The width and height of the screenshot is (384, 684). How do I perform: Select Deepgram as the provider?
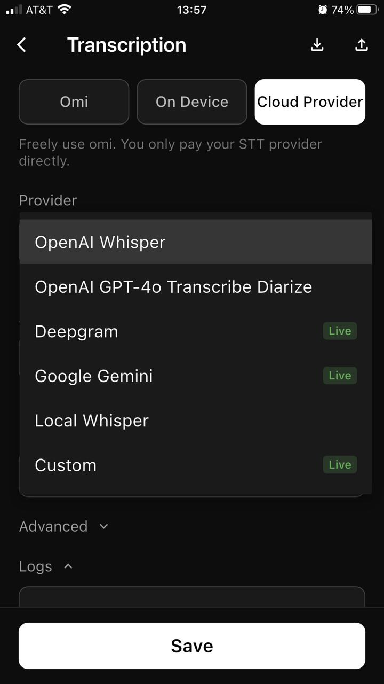[76, 331]
